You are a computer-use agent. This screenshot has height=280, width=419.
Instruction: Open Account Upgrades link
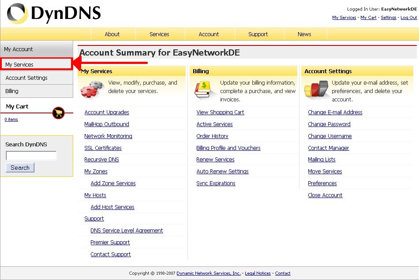click(107, 112)
